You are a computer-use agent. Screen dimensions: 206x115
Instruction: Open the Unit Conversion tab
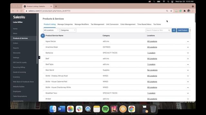pos(112,24)
